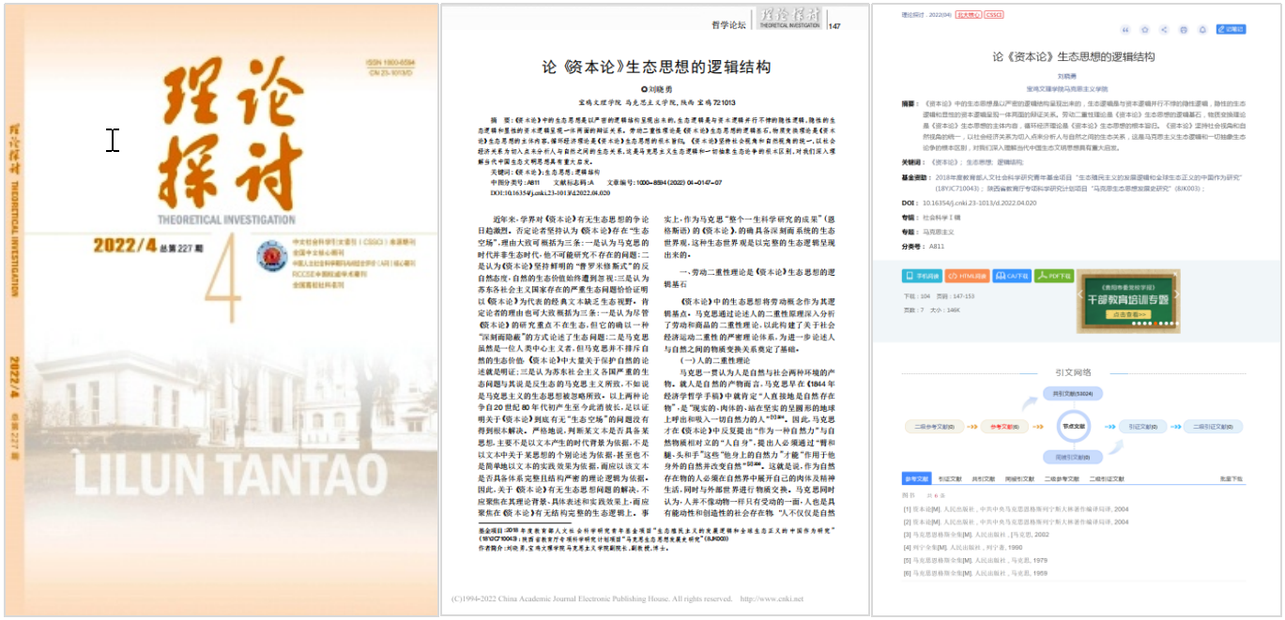Click 二级参考文献 node in citation network

935,426
